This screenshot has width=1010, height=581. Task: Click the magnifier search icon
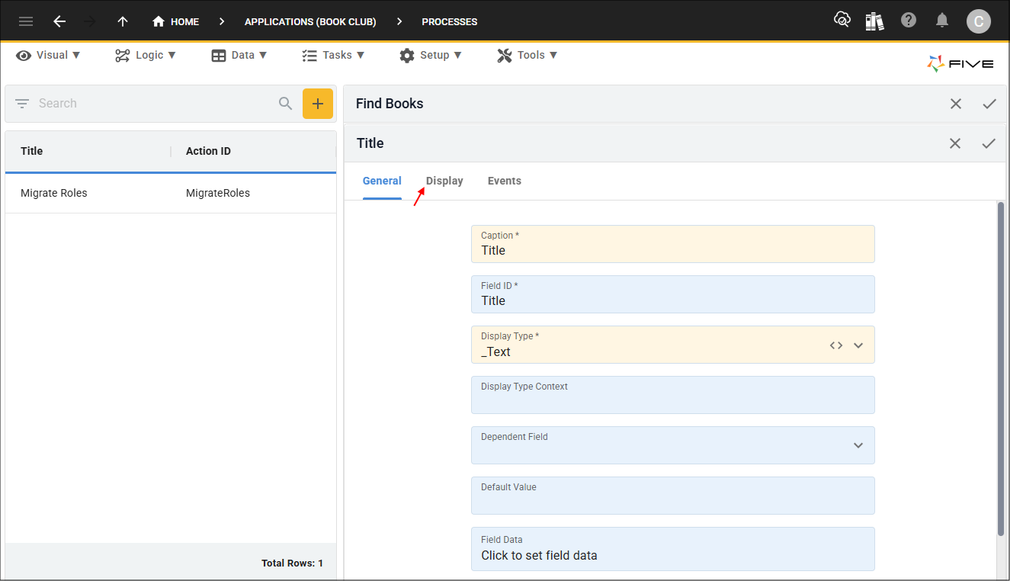[x=286, y=104]
